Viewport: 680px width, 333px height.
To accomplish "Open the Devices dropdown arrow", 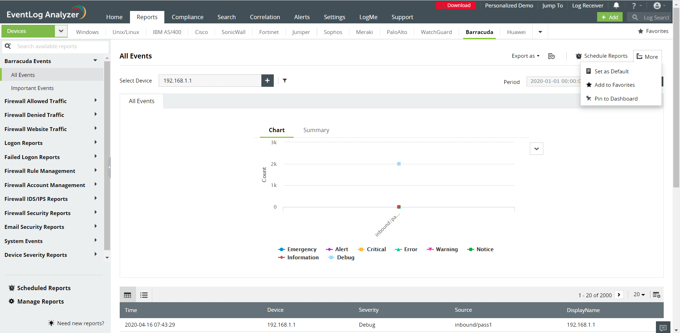I will 61,31.
